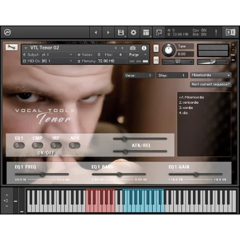Select sequence entry 3:cordia
The height and width of the screenshot is (240, 240).
coord(186,108)
